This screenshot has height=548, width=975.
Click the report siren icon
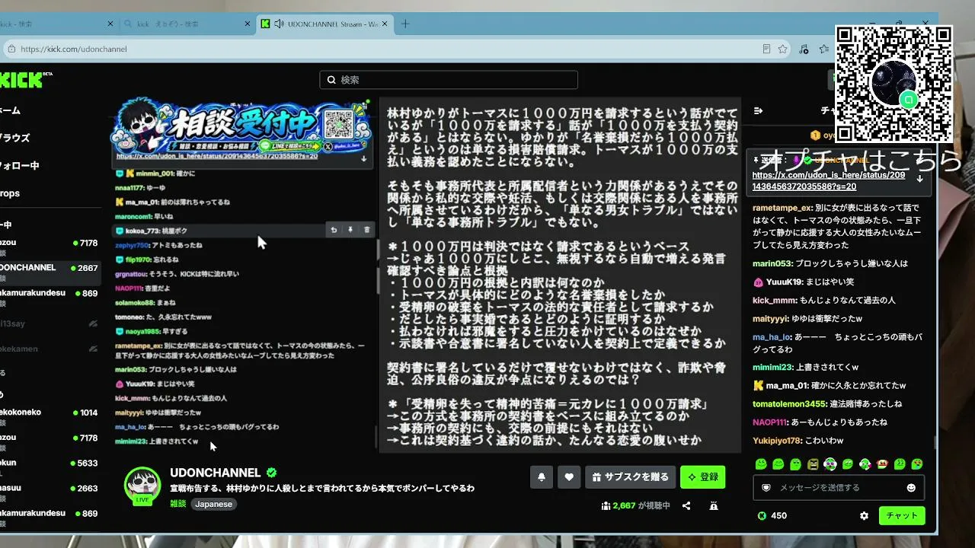pos(713,505)
